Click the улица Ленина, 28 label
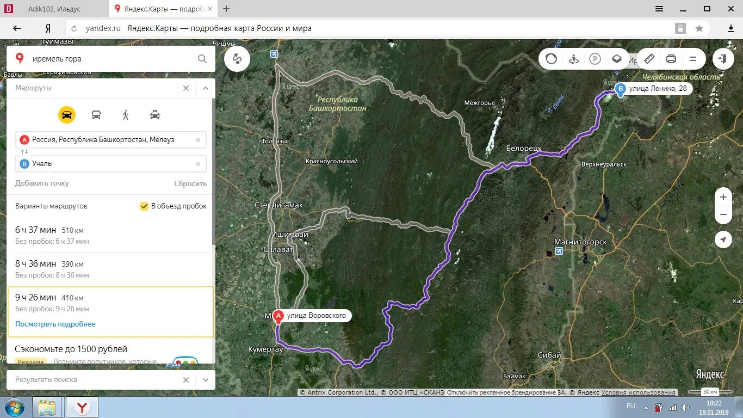This screenshot has width=743, height=418. pos(657,89)
